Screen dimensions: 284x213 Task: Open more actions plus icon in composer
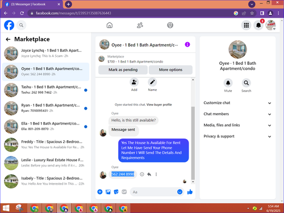pyautogui.click(x=100, y=192)
